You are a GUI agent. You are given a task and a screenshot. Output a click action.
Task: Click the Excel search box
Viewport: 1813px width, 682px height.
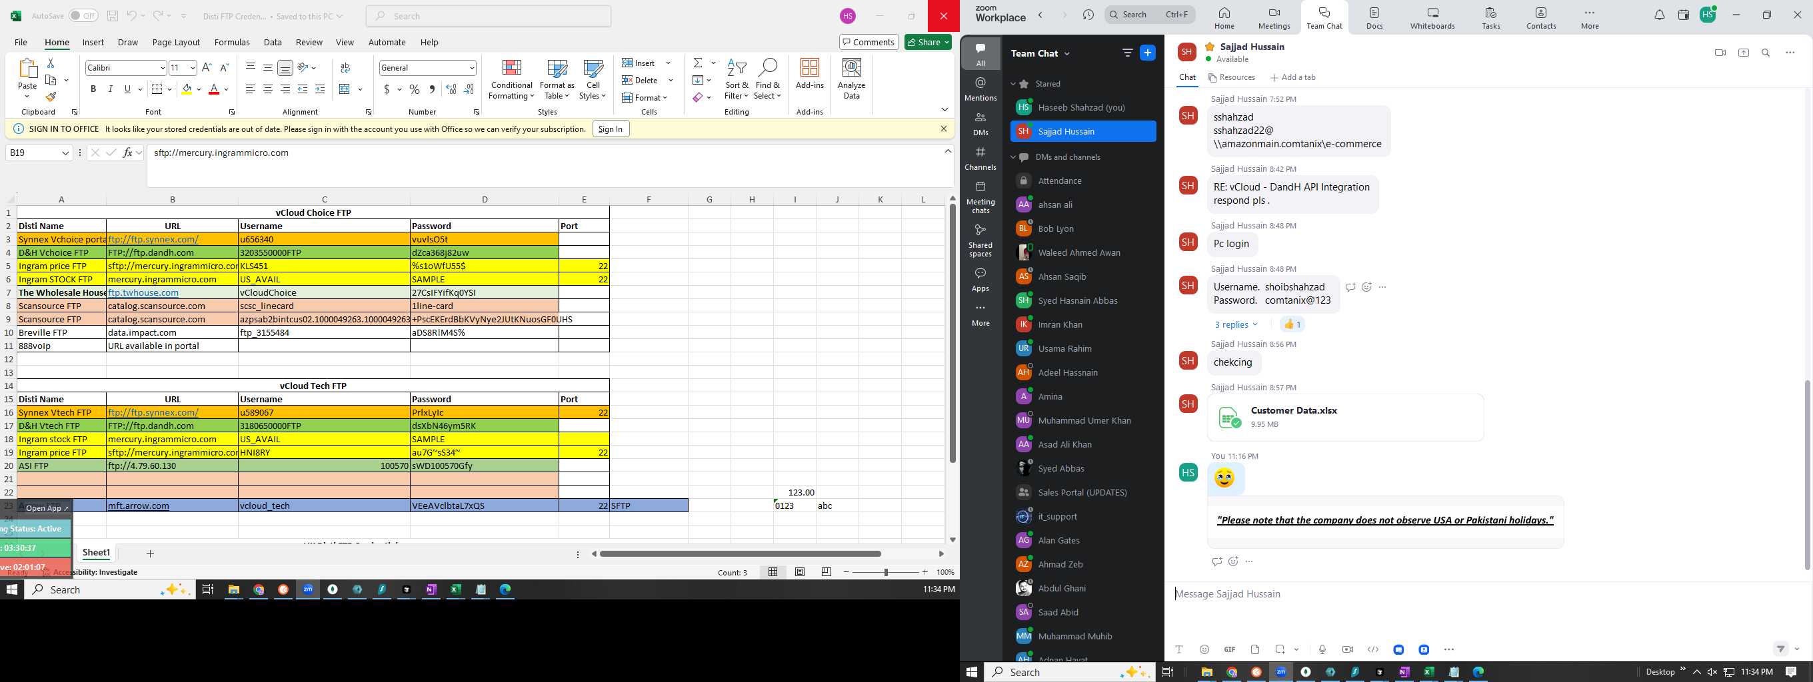point(489,15)
